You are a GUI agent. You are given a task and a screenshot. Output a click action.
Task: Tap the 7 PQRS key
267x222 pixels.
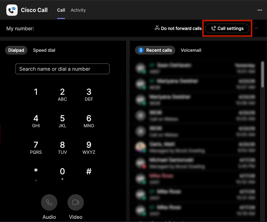tap(36, 147)
